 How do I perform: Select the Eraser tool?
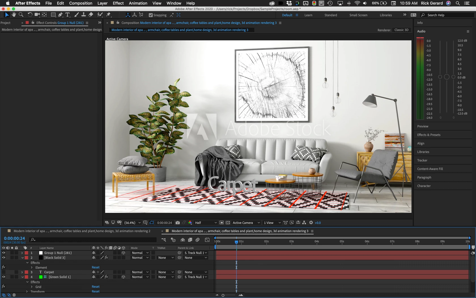click(x=91, y=15)
